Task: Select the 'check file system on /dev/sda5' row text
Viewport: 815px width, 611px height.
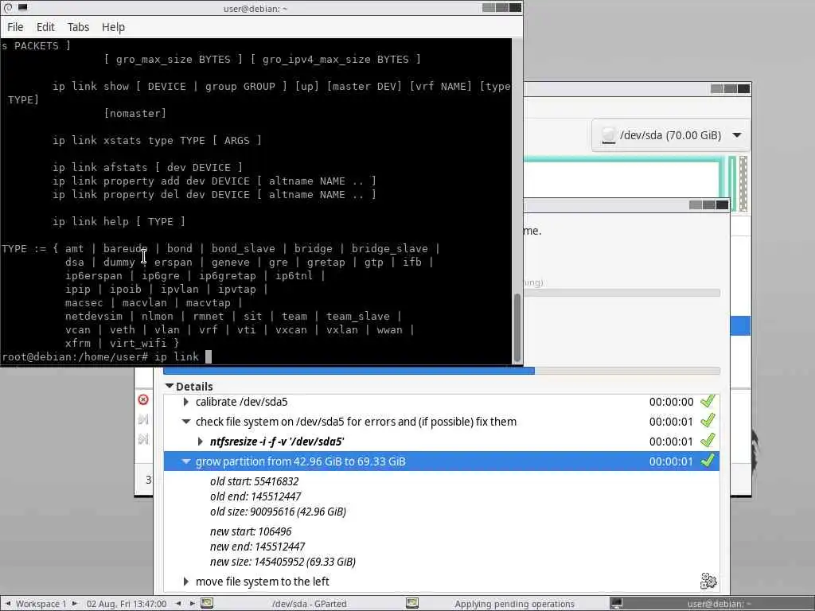Action: click(x=356, y=422)
